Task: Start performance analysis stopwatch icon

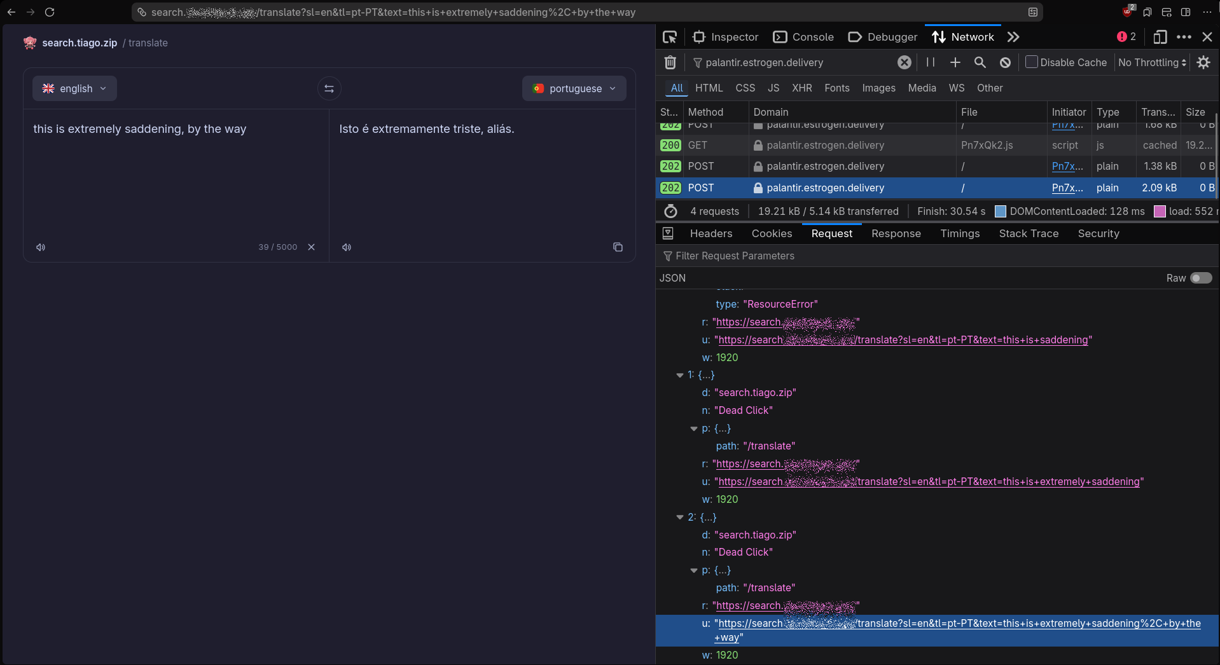Action: coord(670,211)
